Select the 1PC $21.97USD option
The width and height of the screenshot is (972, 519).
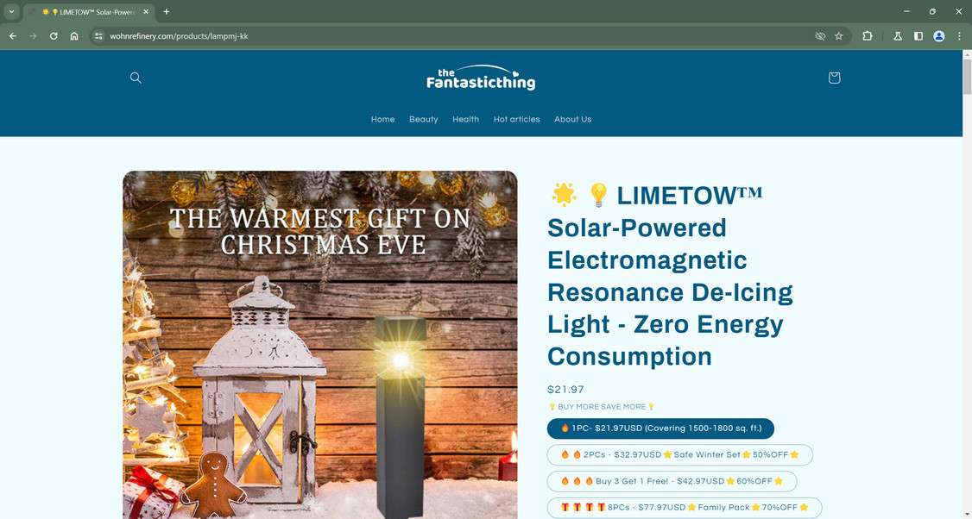tap(660, 428)
